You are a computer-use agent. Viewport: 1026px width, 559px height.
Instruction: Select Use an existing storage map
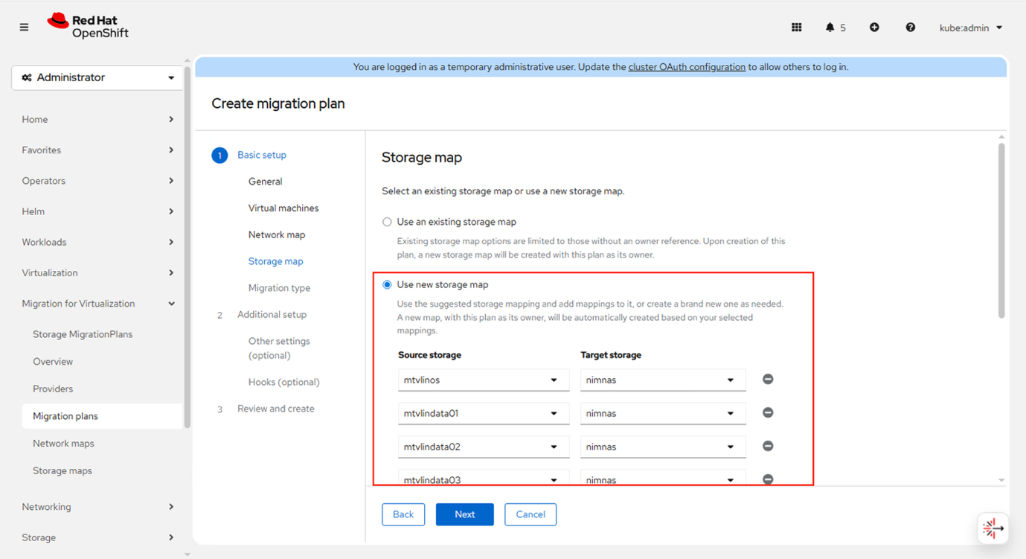coord(387,222)
